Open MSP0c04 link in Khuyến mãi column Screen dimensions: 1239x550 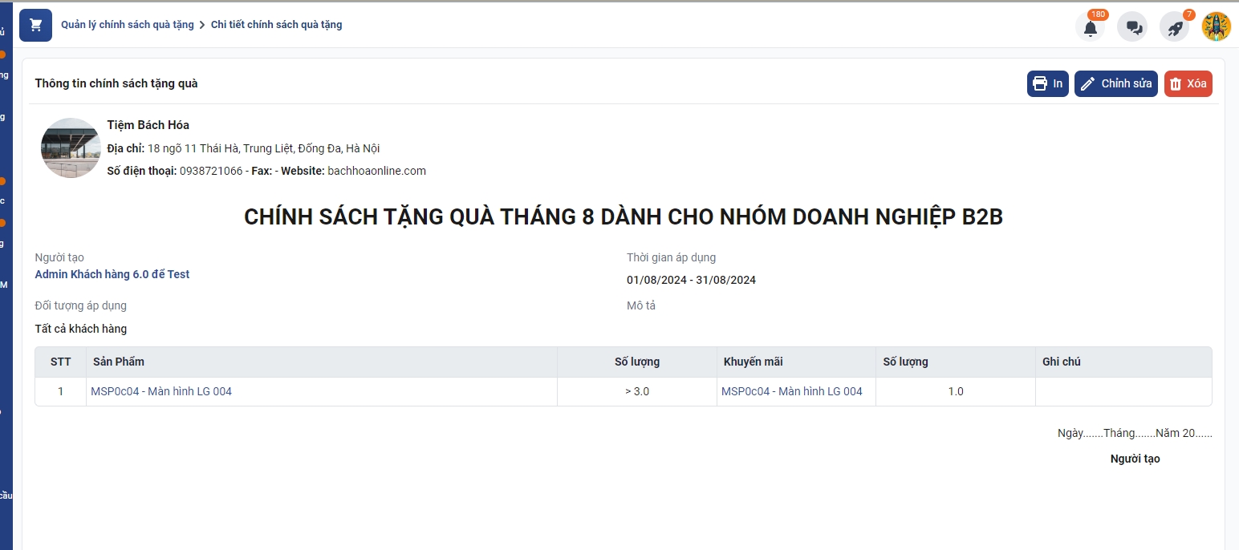coord(791,391)
